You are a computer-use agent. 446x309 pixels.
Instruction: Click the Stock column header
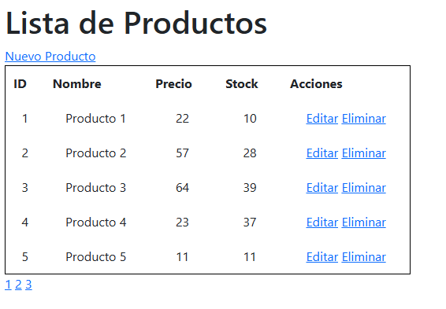pyautogui.click(x=241, y=83)
